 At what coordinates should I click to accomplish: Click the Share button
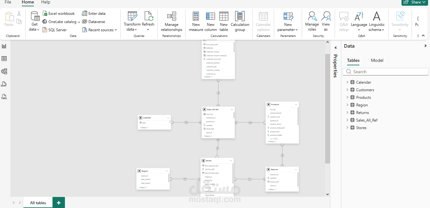[x=415, y=2]
